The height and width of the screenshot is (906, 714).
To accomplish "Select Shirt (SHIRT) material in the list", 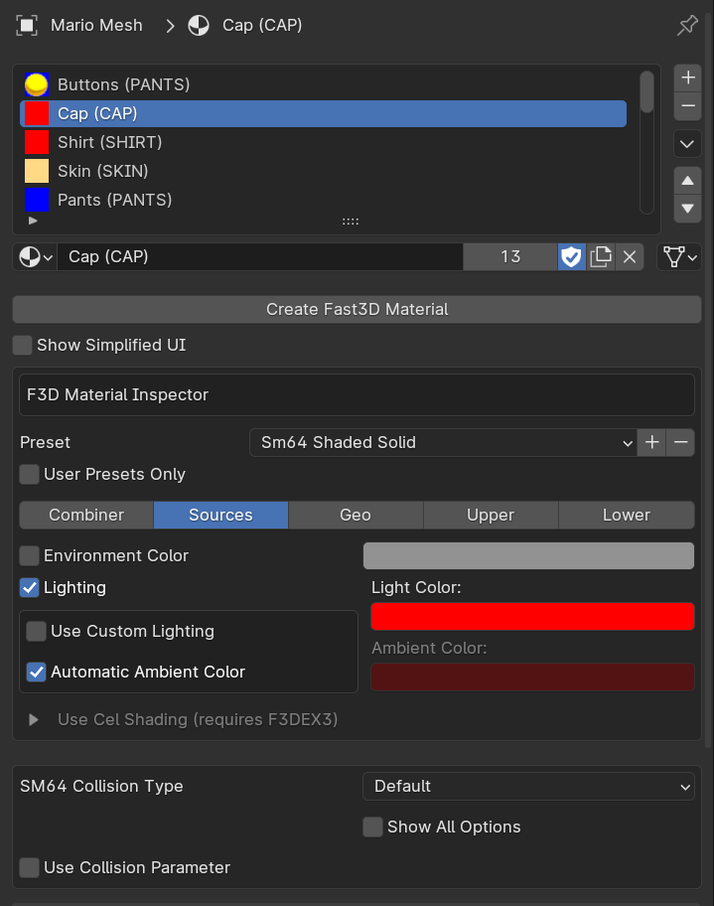I will click(x=323, y=142).
